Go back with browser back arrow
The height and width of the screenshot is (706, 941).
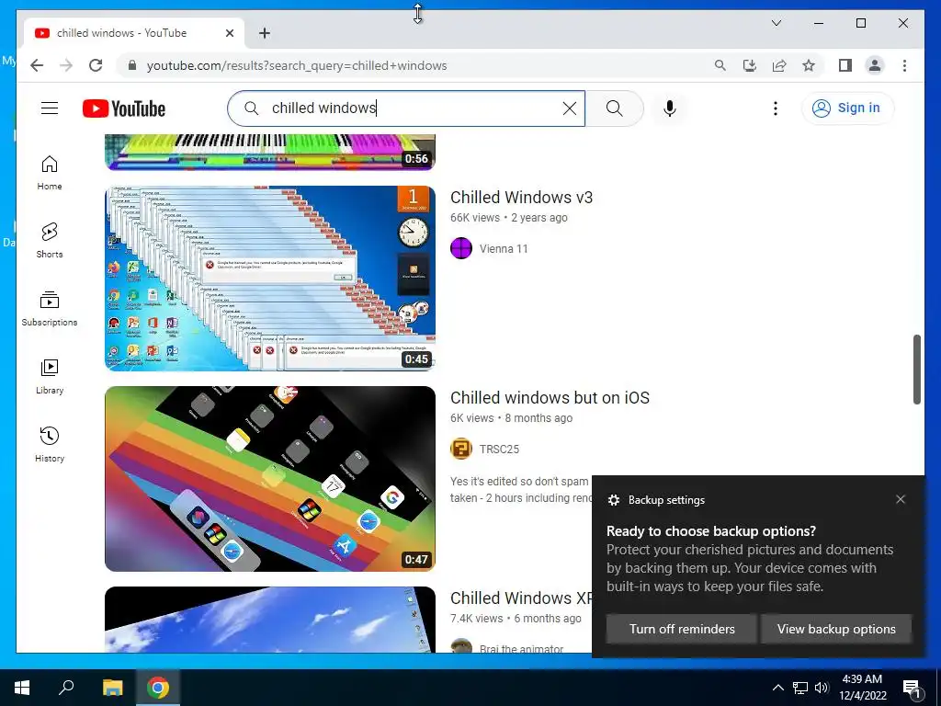37,65
